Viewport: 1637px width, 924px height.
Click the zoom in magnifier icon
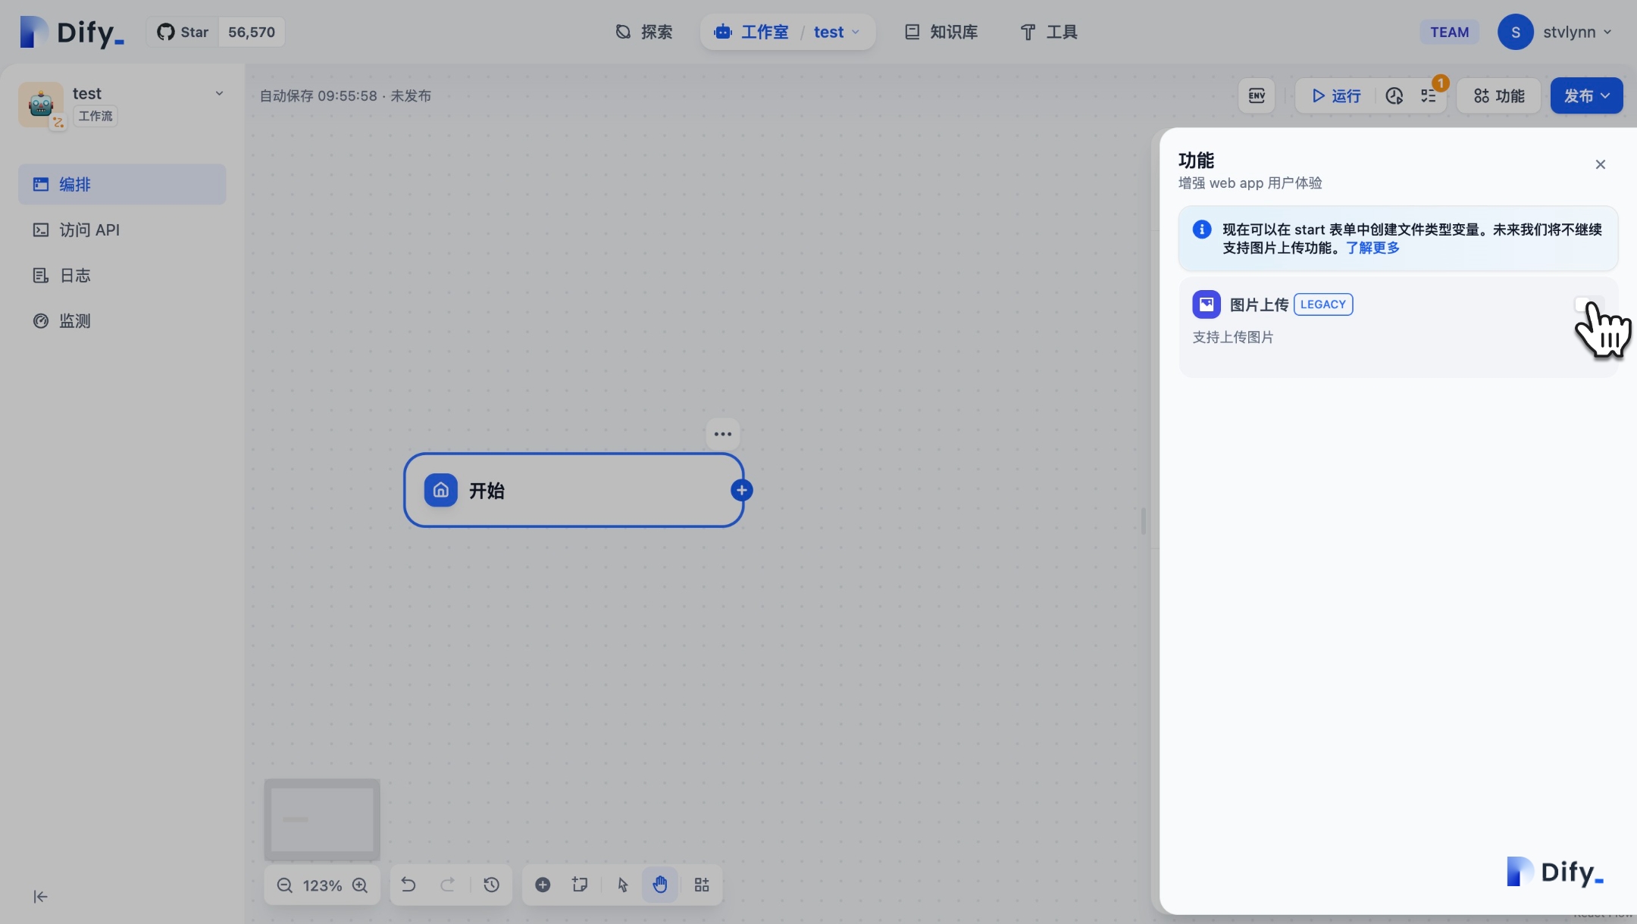click(x=360, y=885)
